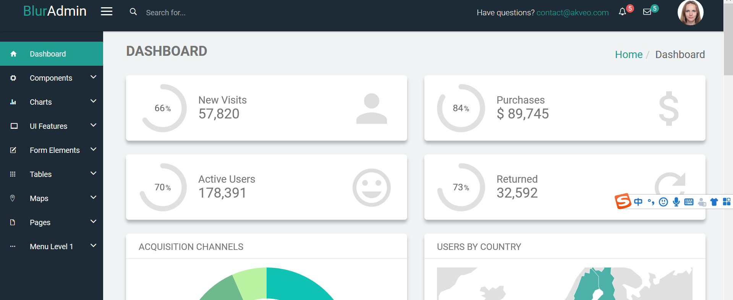Open the messages envelope icon
Viewport: 733px width, 300px height.
[x=647, y=12]
